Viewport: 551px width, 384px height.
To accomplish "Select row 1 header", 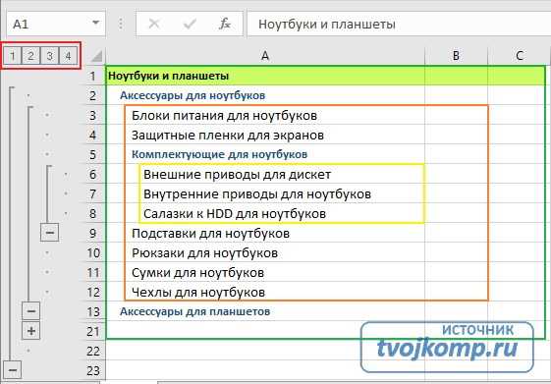I will (92, 76).
